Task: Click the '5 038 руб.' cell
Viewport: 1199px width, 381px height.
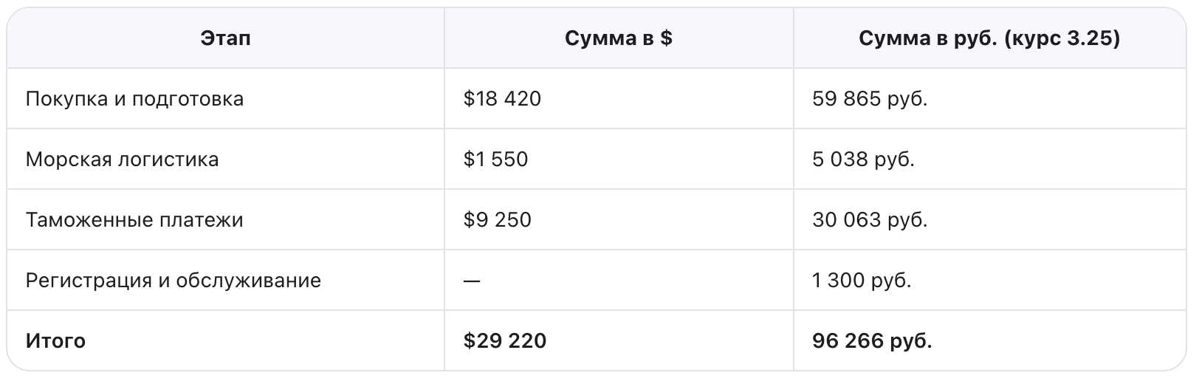Action: 863,159
